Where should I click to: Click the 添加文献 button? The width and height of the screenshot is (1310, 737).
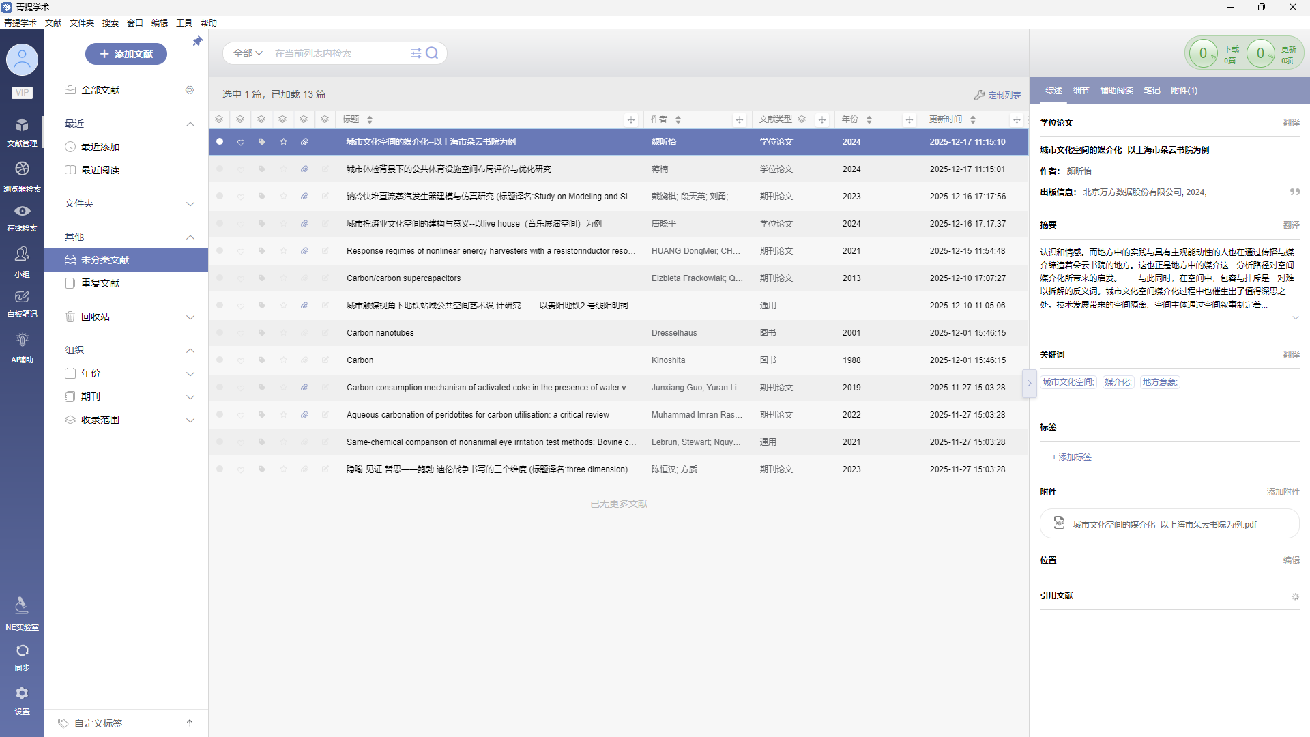[126, 54]
